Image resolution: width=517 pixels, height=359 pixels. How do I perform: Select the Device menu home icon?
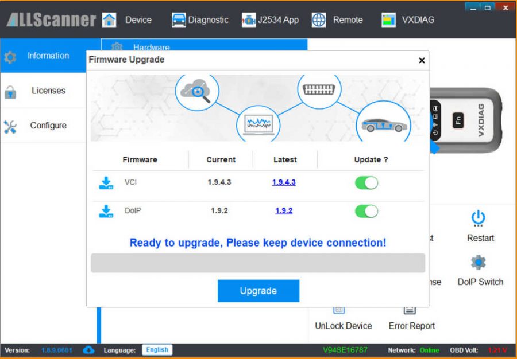(108, 19)
